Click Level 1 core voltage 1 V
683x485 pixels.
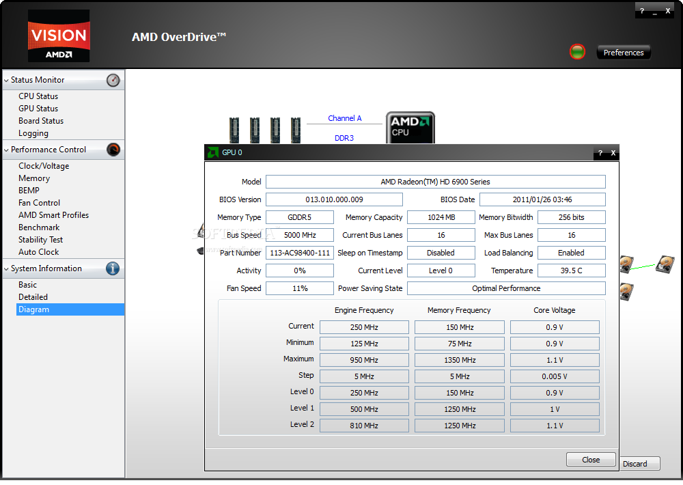[x=555, y=409]
